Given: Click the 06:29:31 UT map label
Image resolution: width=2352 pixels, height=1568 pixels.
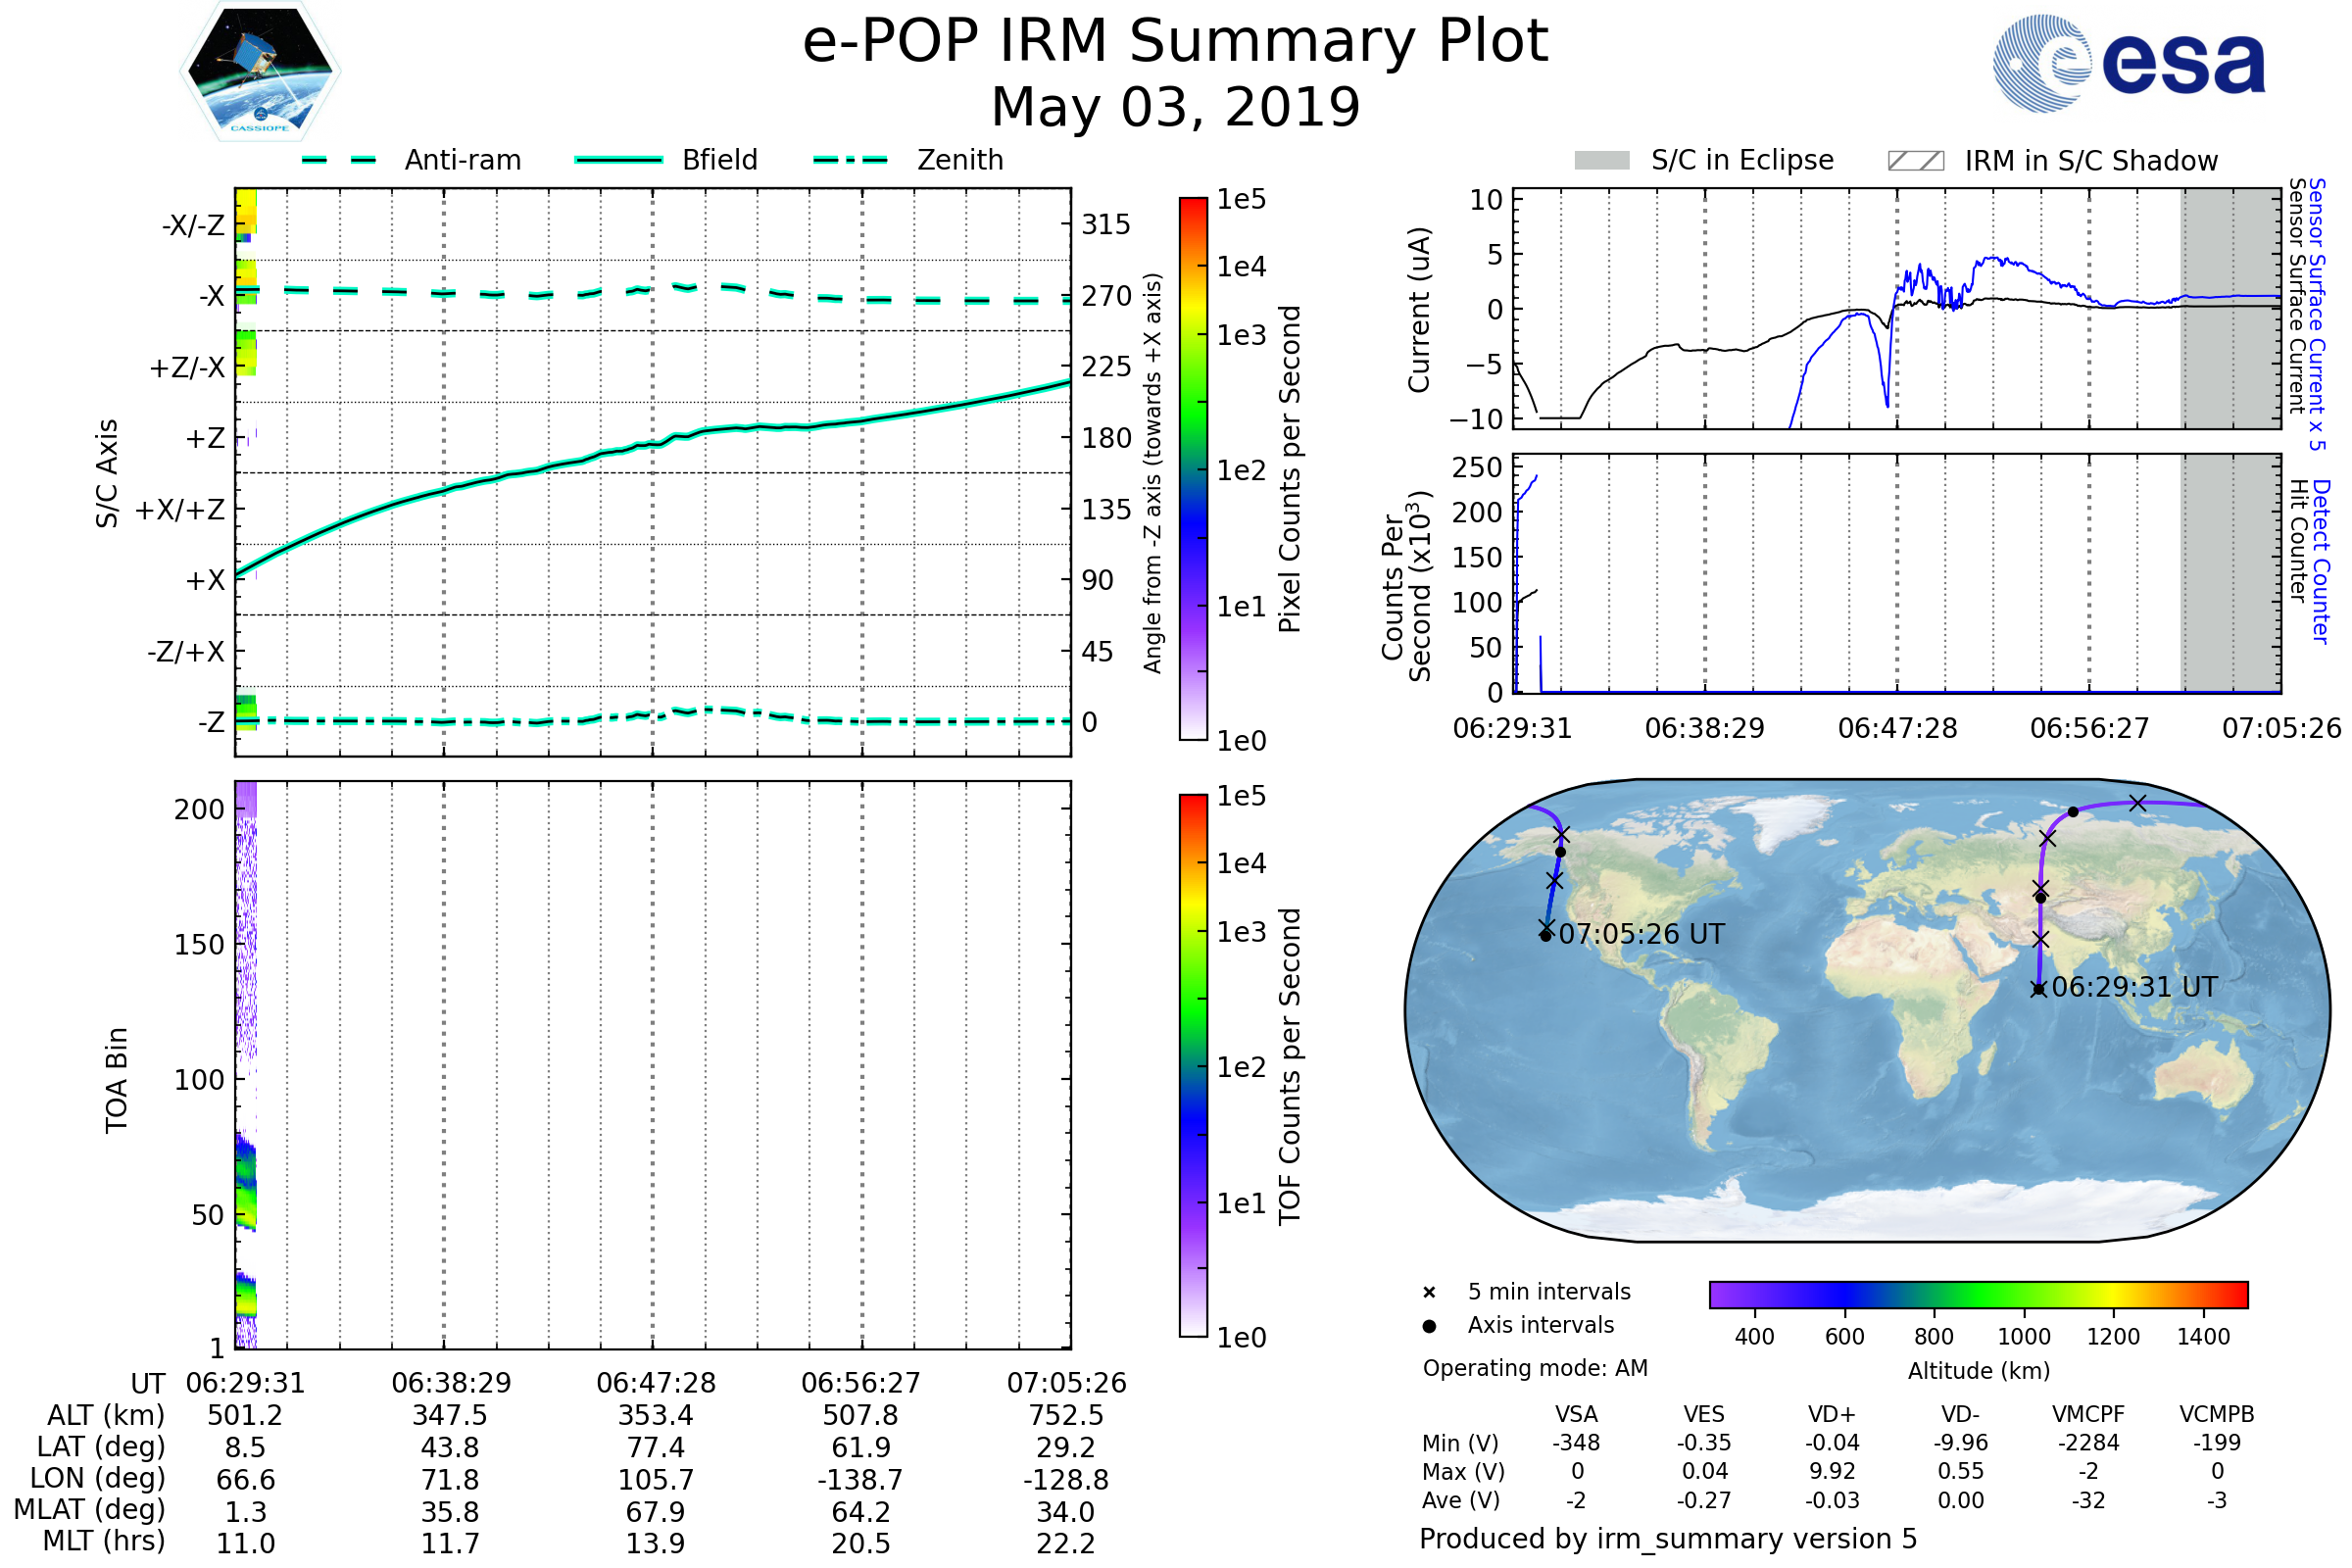Looking at the screenshot, I should [x=2134, y=987].
